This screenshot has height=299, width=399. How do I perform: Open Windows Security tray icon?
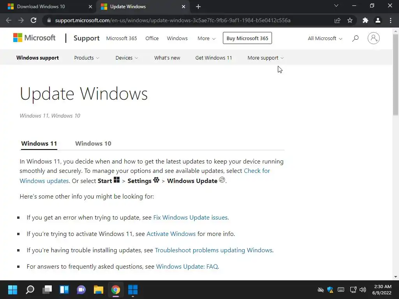pos(330,290)
